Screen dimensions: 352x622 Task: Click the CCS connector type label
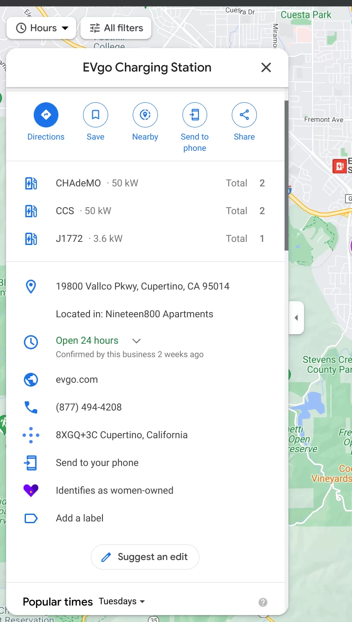pos(65,211)
